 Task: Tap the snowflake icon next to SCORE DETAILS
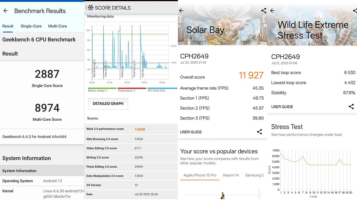90,8
